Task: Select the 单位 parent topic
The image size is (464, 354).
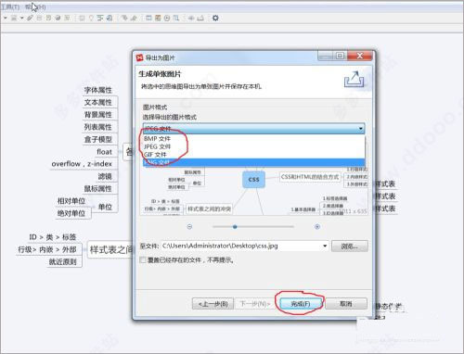Action: (105, 207)
